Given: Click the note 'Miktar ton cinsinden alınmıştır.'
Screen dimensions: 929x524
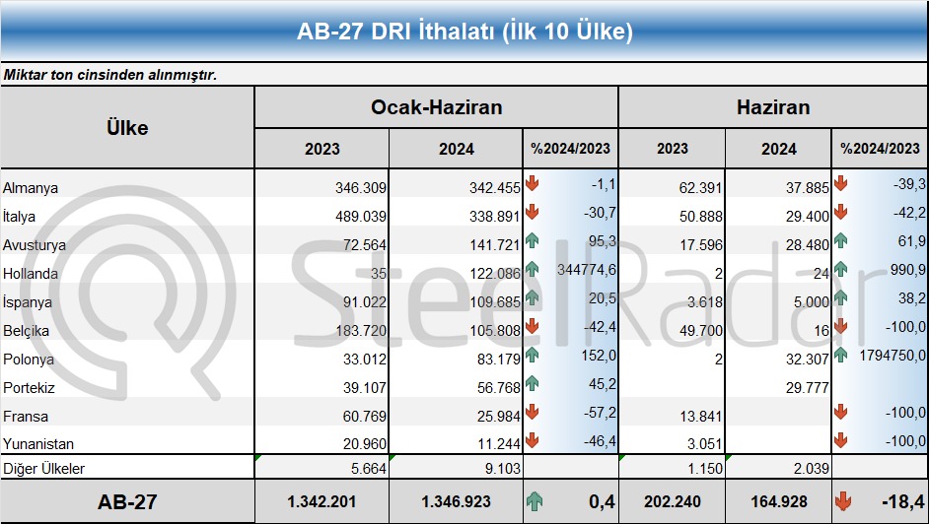Looking at the screenshot, I should click(x=110, y=75).
